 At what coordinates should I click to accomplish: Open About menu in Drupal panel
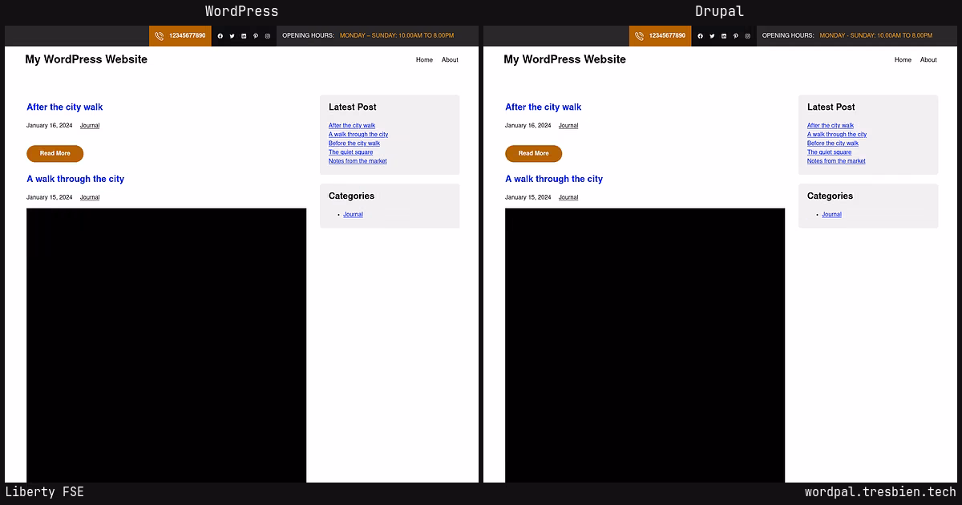928,60
